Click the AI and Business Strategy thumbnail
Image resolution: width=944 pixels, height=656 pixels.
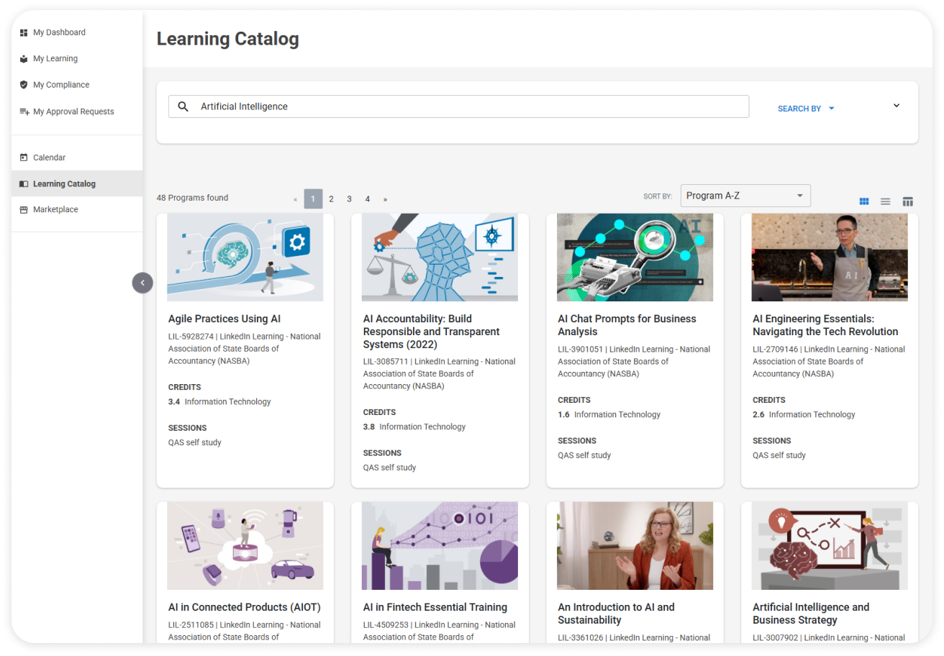coord(830,546)
